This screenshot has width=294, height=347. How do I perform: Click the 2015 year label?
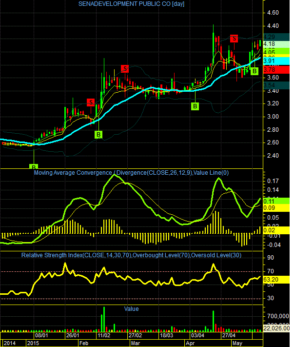point(33,343)
